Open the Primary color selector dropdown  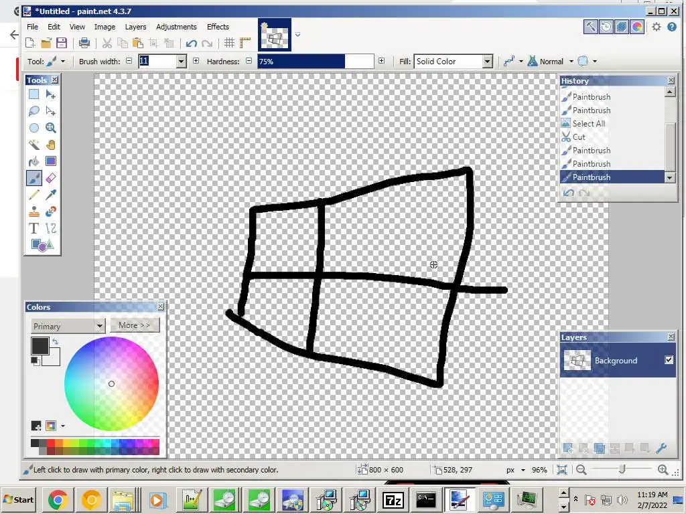tap(68, 326)
